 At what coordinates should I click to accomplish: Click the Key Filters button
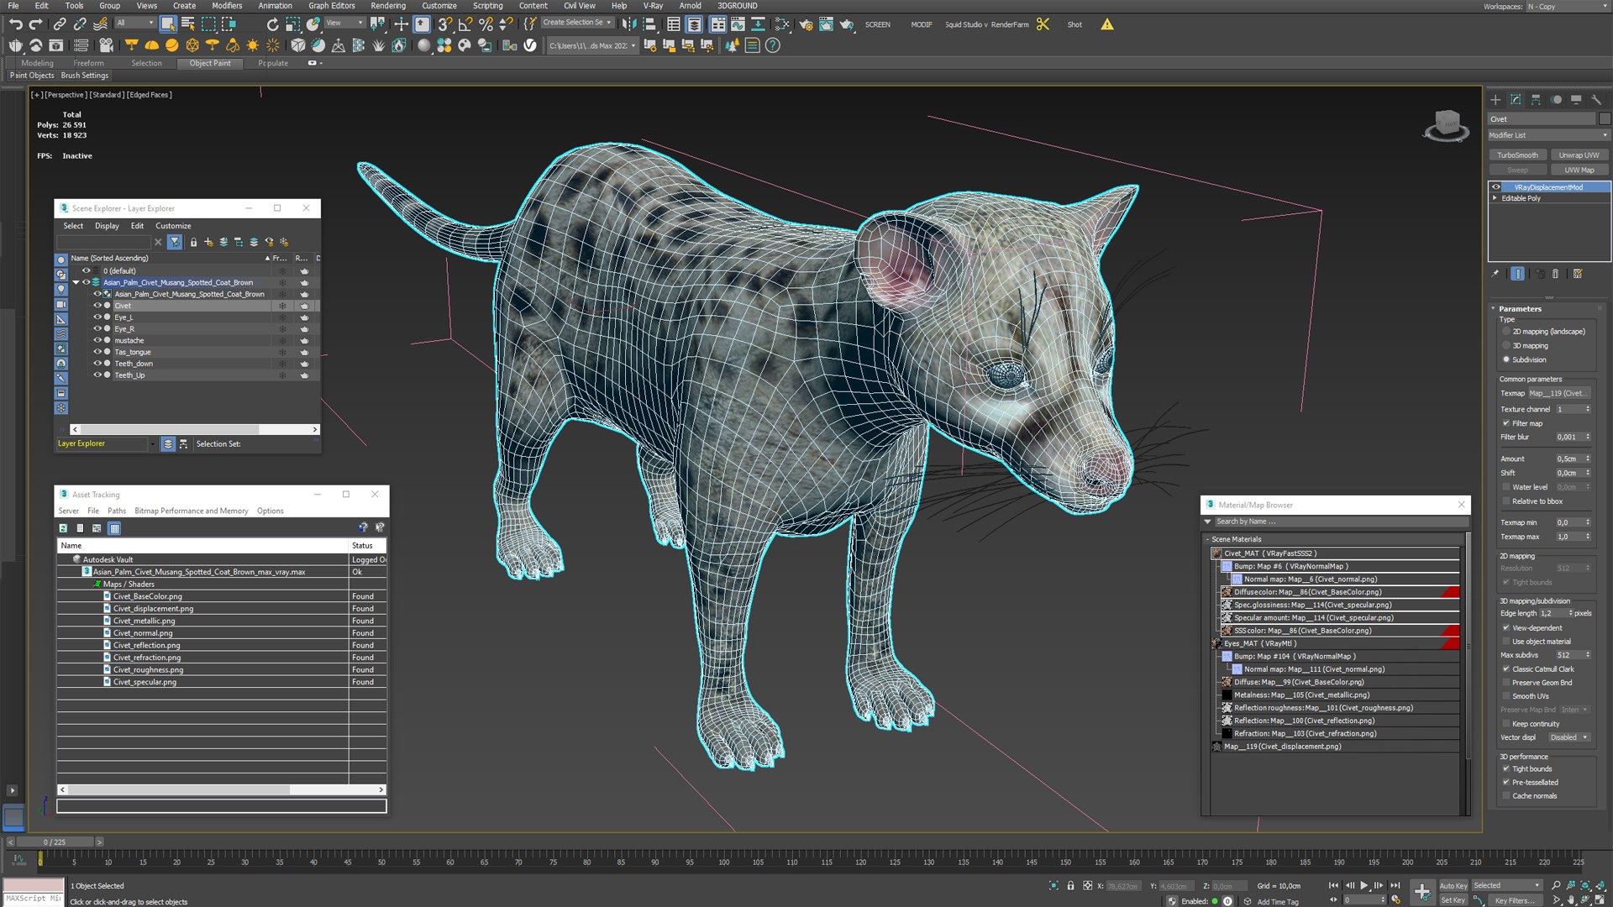coord(1514,900)
